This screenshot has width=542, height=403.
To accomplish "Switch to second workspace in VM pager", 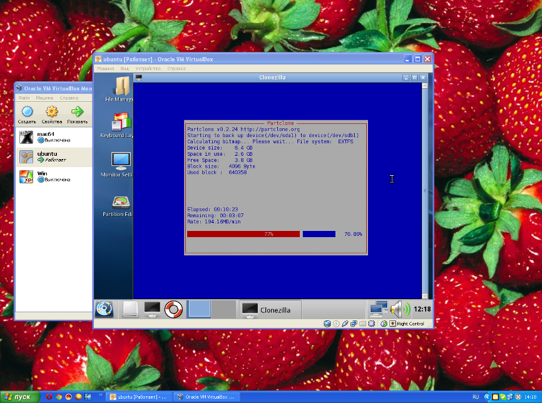I will [x=223, y=309].
